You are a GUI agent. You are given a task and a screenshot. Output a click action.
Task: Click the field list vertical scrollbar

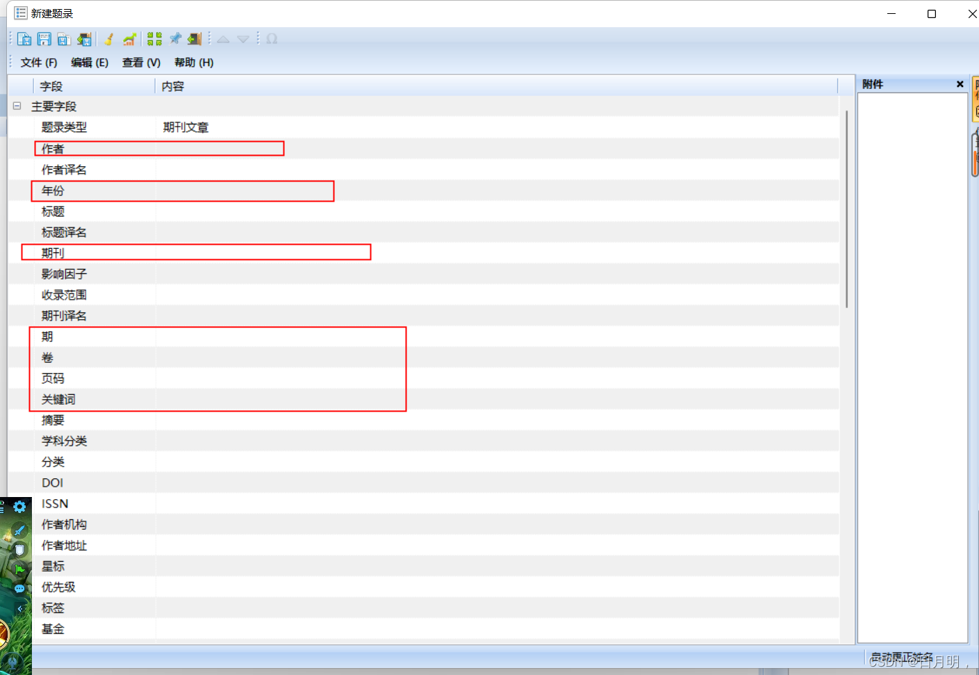tap(846, 209)
